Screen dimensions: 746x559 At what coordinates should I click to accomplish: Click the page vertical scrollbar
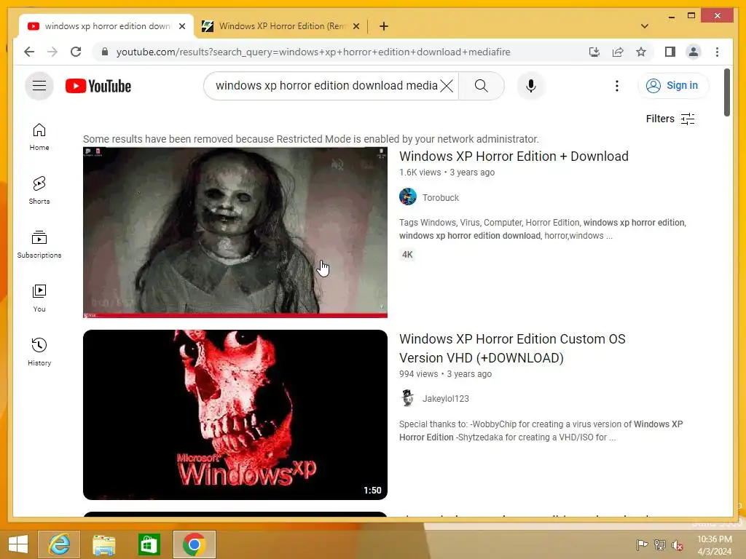click(726, 92)
